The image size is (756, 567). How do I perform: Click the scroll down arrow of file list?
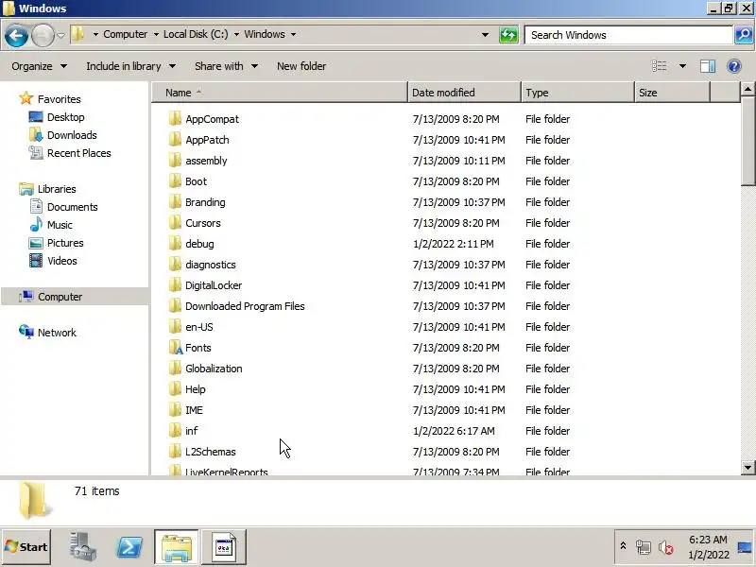point(747,467)
